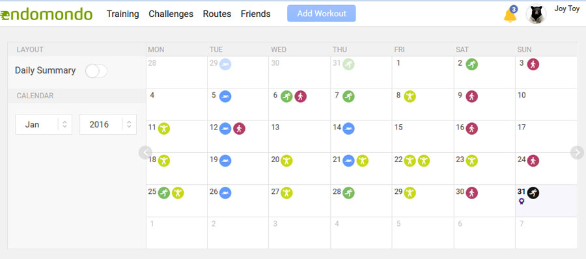Click the Endomondo logo

click(46, 14)
